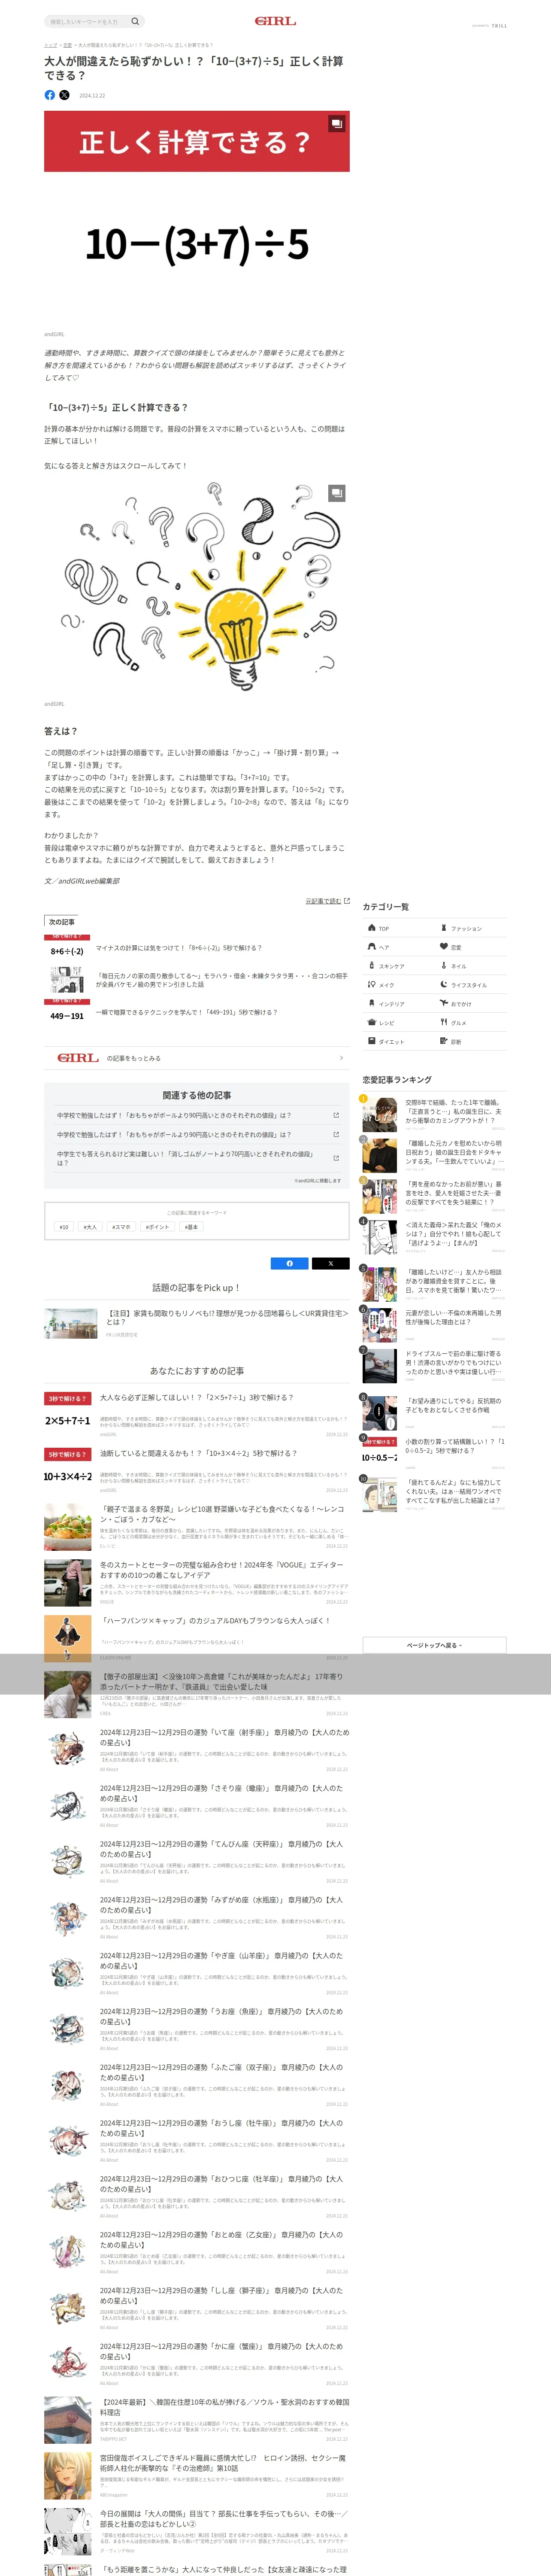Expand andGIRL の記事をもっとみる arrow

point(341,1058)
